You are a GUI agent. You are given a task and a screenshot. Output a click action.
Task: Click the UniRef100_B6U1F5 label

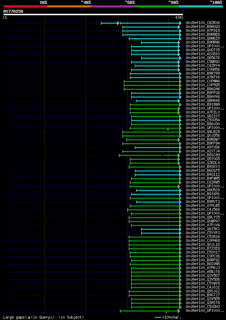pyautogui.click(x=203, y=171)
